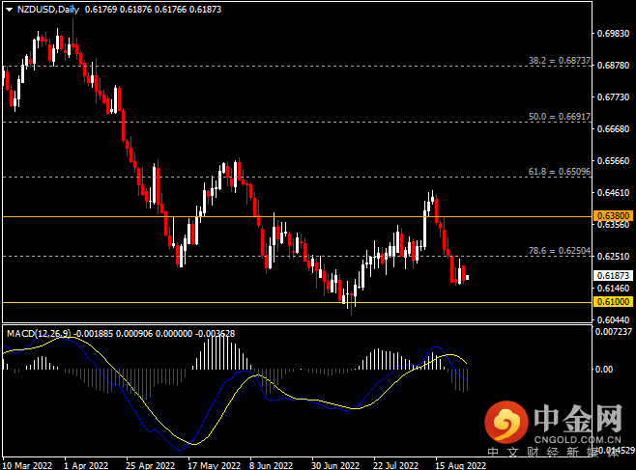
Task: Select the 30 Jun 2022 date label
Action: [x=335, y=465]
